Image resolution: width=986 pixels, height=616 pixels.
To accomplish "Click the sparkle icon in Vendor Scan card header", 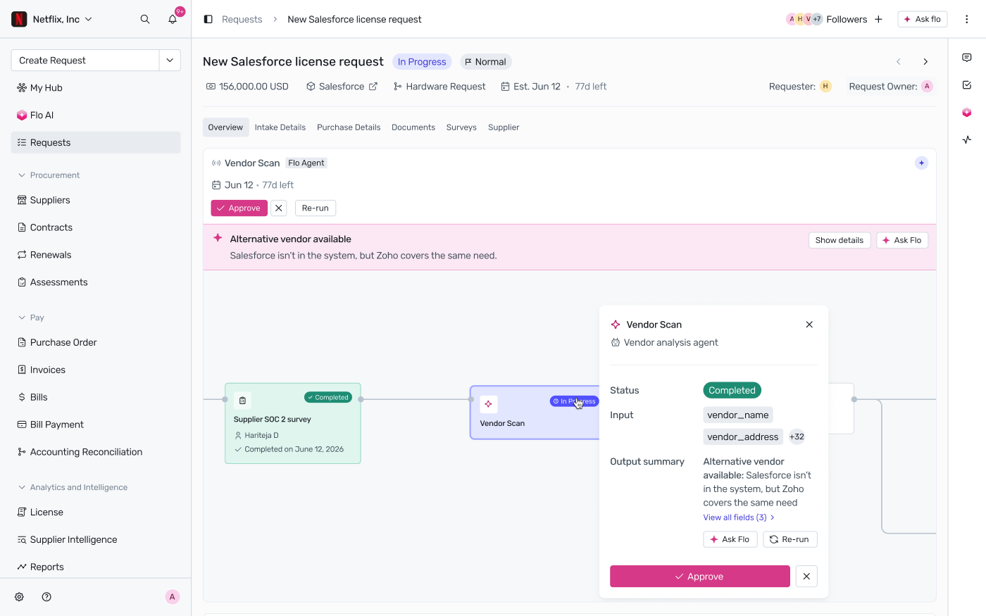I will coord(921,163).
